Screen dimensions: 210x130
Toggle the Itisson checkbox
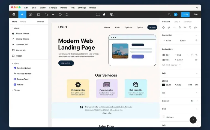click(13, 56)
